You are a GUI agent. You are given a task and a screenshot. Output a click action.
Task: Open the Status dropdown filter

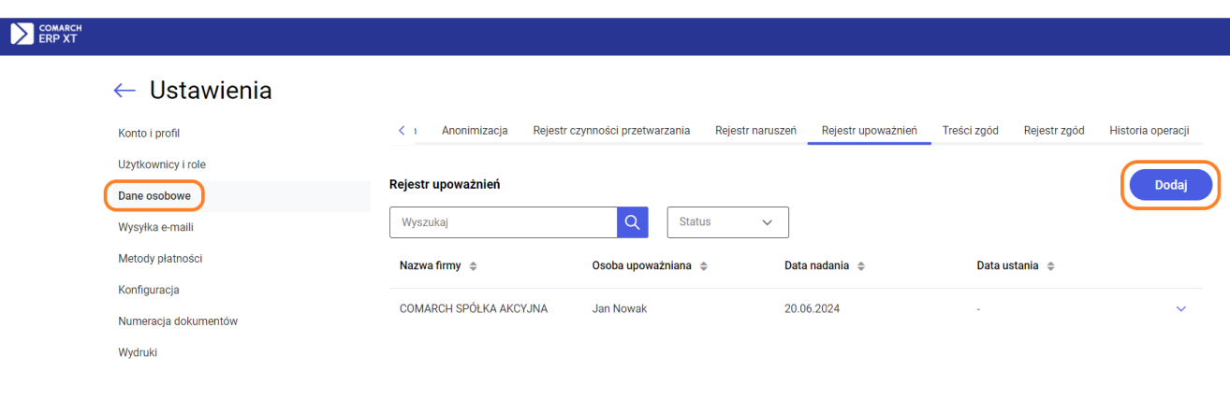[727, 222]
